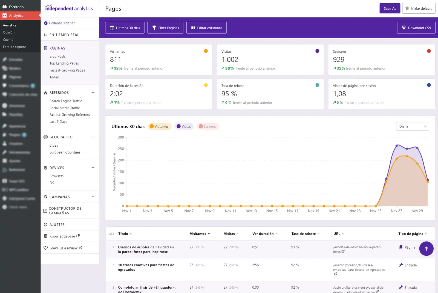
Task: Click the Campañas megaphone icon
Action: coord(45,197)
